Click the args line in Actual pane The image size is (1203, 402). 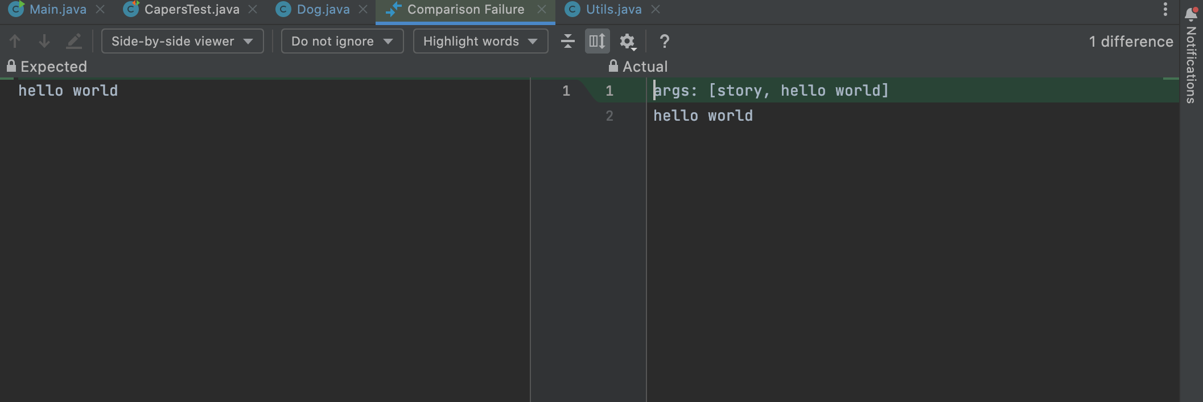click(771, 91)
